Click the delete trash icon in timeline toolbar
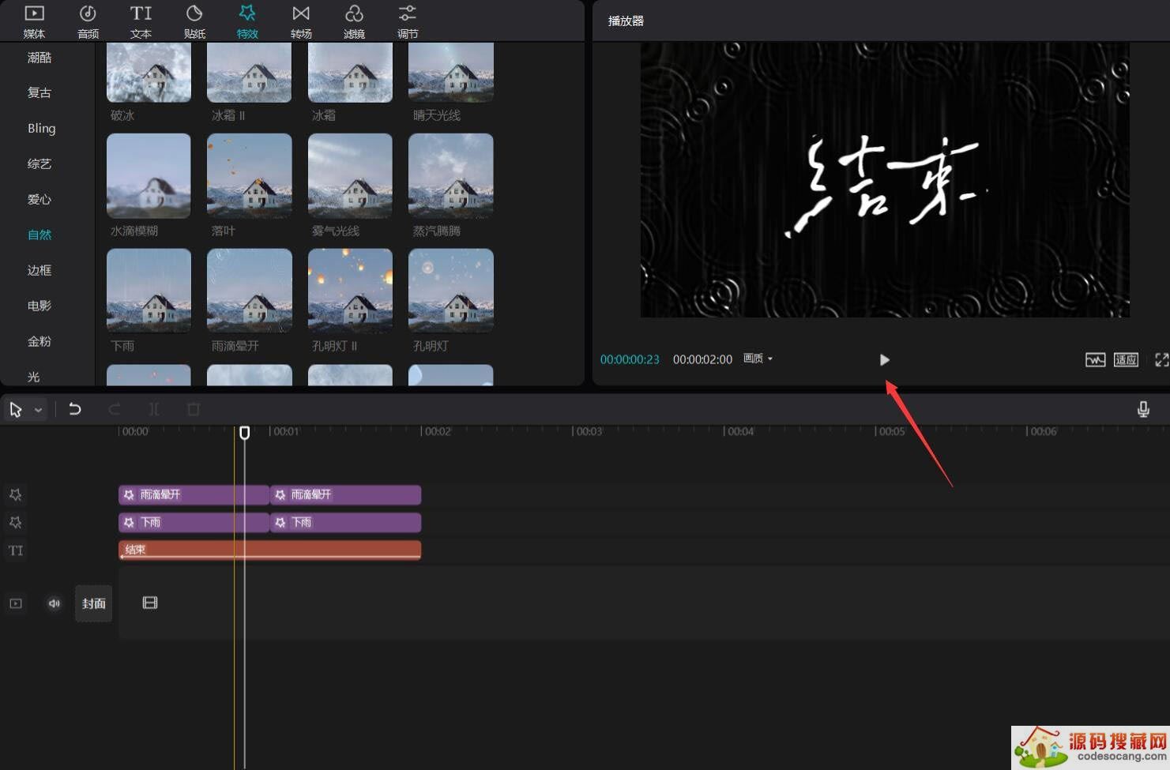1170x770 pixels. 194,409
